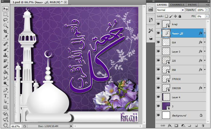Click the zoom percentage field in status bar
The image size is (211, 129).
pos(16,126)
